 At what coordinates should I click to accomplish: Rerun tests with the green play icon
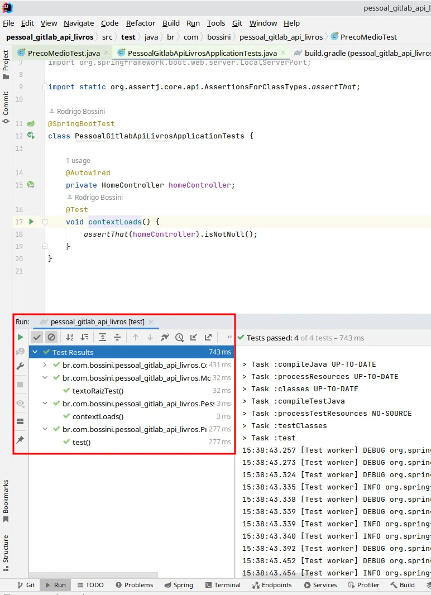coord(20,337)
